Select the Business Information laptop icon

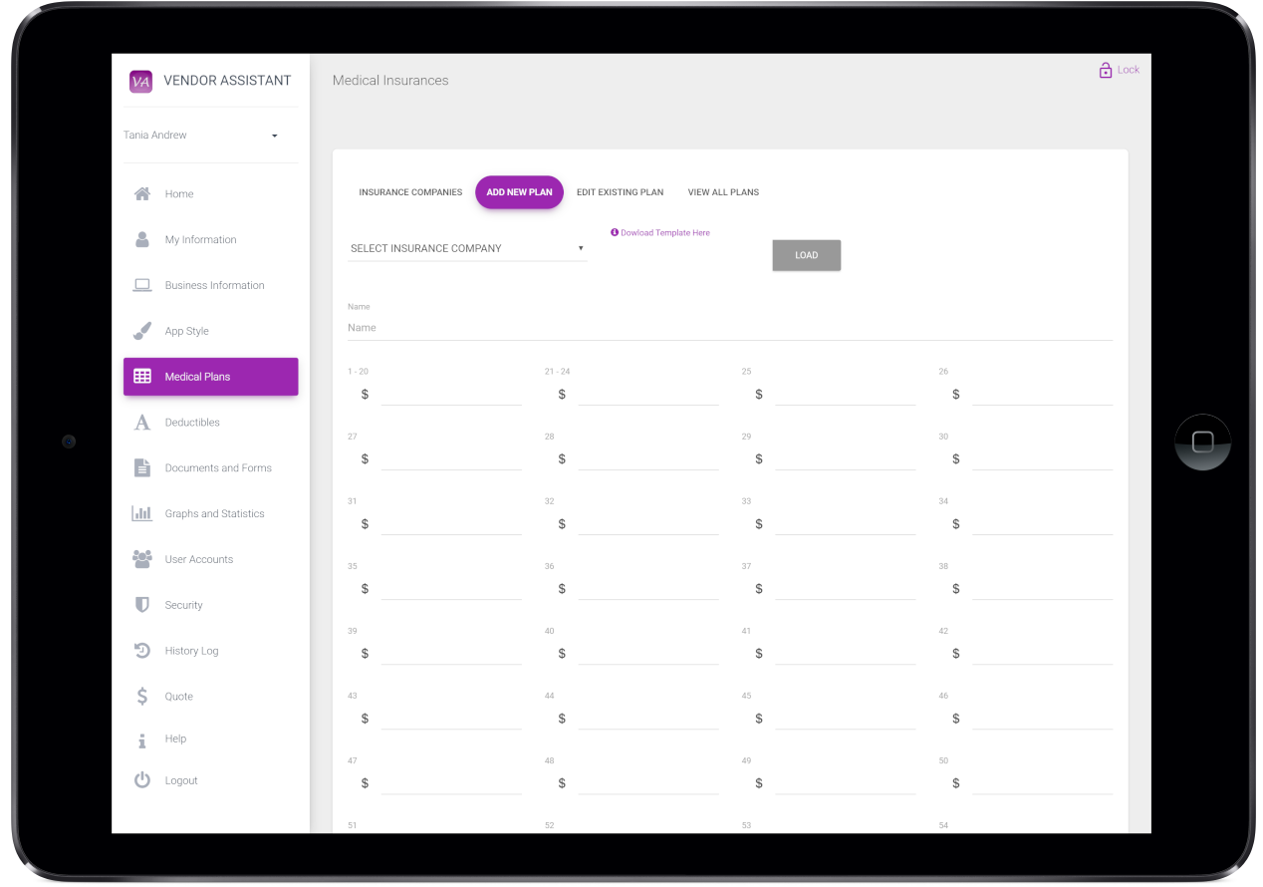point(142,285)
